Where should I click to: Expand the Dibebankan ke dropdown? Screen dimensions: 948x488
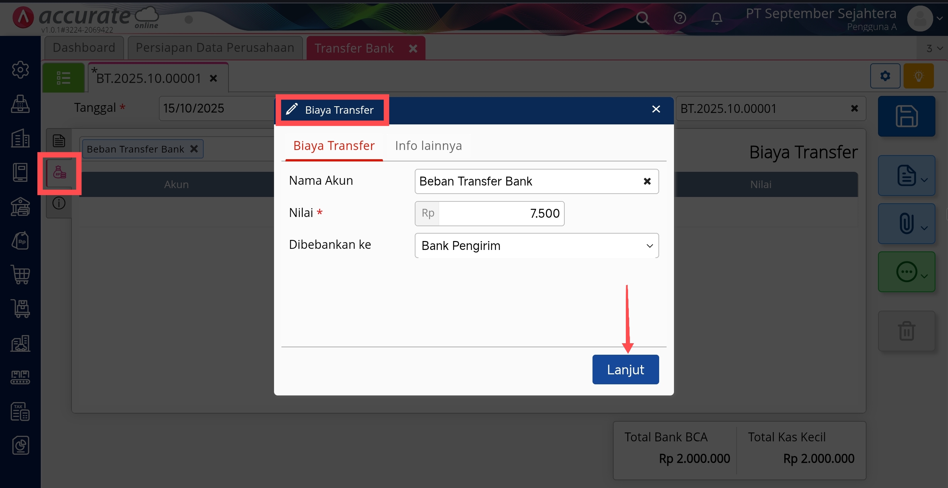point(537,245)
